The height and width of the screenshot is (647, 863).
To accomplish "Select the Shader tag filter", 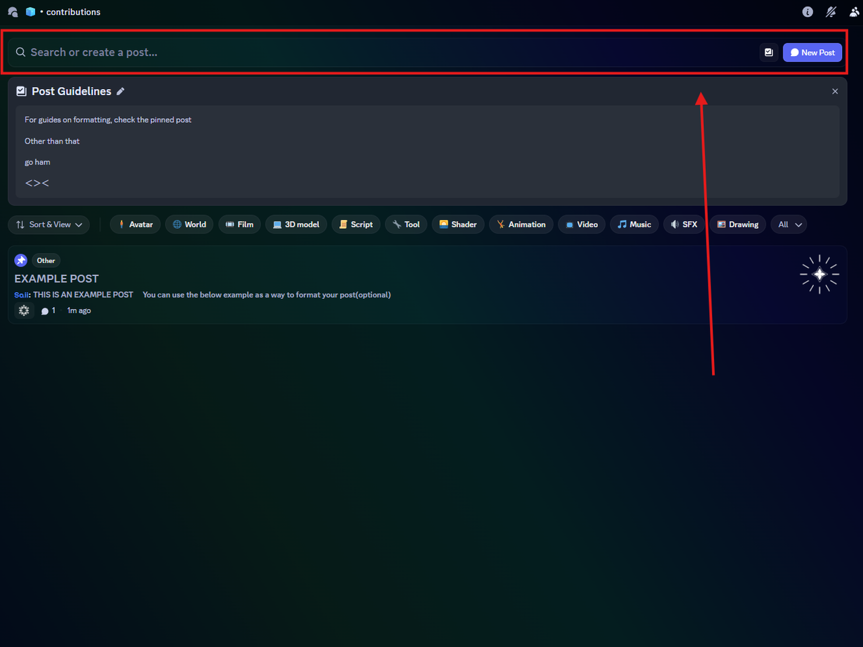I will click(x=458, y=225).
